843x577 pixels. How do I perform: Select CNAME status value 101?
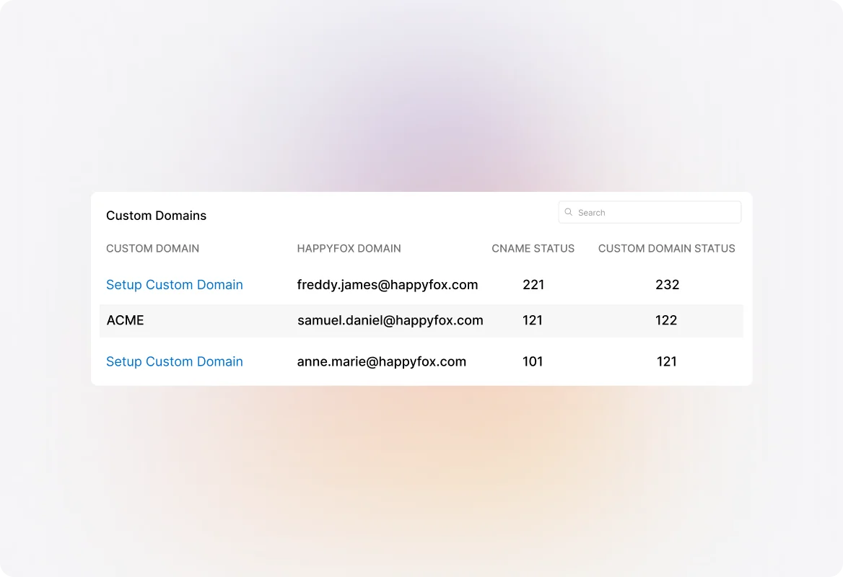(533, 361)
